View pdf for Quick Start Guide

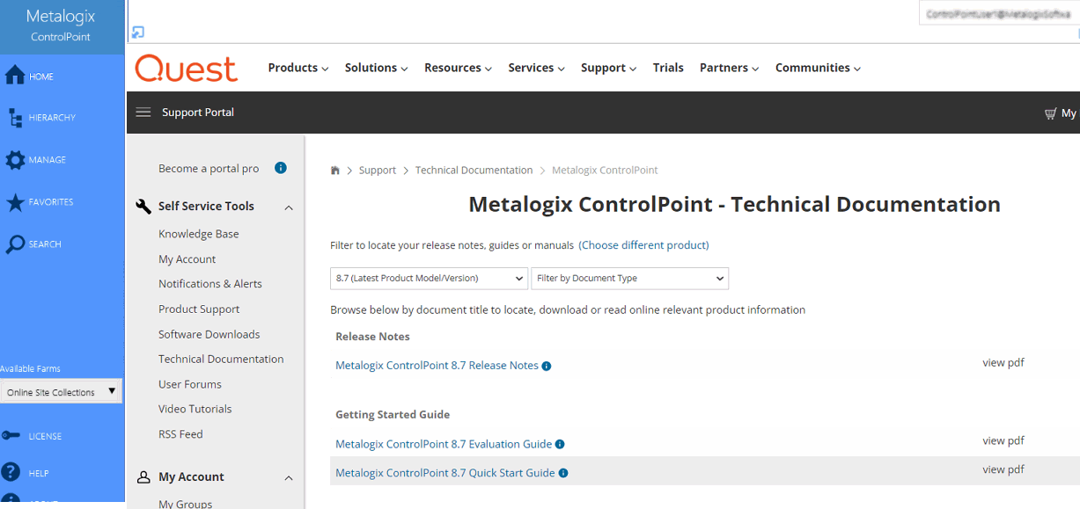[1003, 469]
